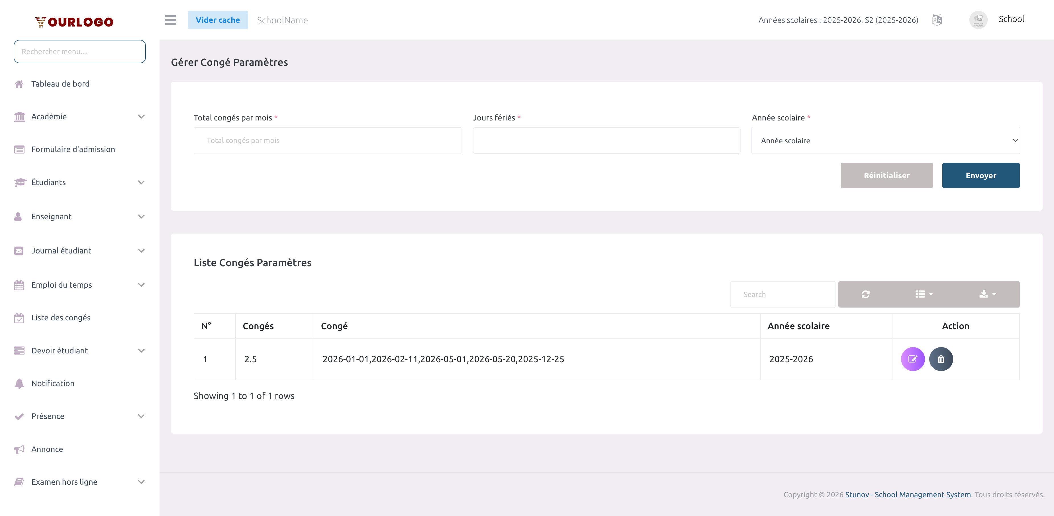1054x516 pixels.
Task: Click the download/export icon above the table
Action: click(x=986, y=294)
